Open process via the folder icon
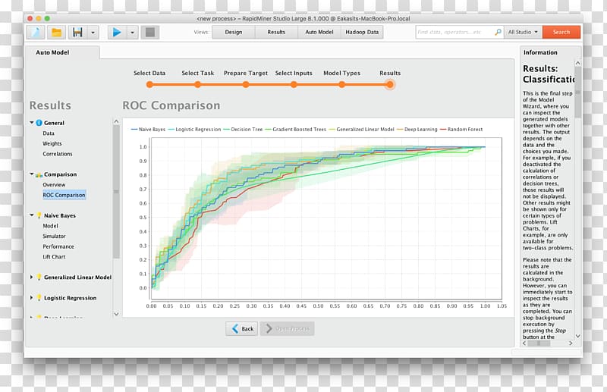This screenshot has width=607, height=392. [56, 32]
